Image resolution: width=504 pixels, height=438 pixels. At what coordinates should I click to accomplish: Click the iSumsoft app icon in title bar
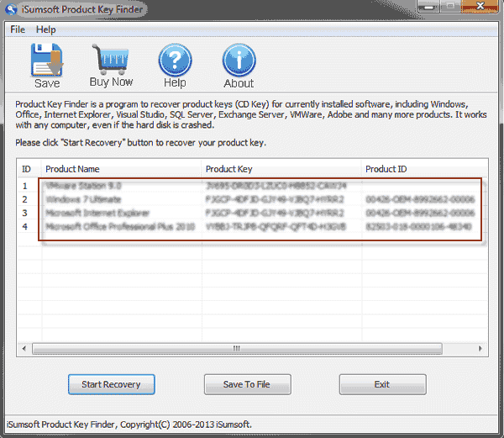point(11,9)
